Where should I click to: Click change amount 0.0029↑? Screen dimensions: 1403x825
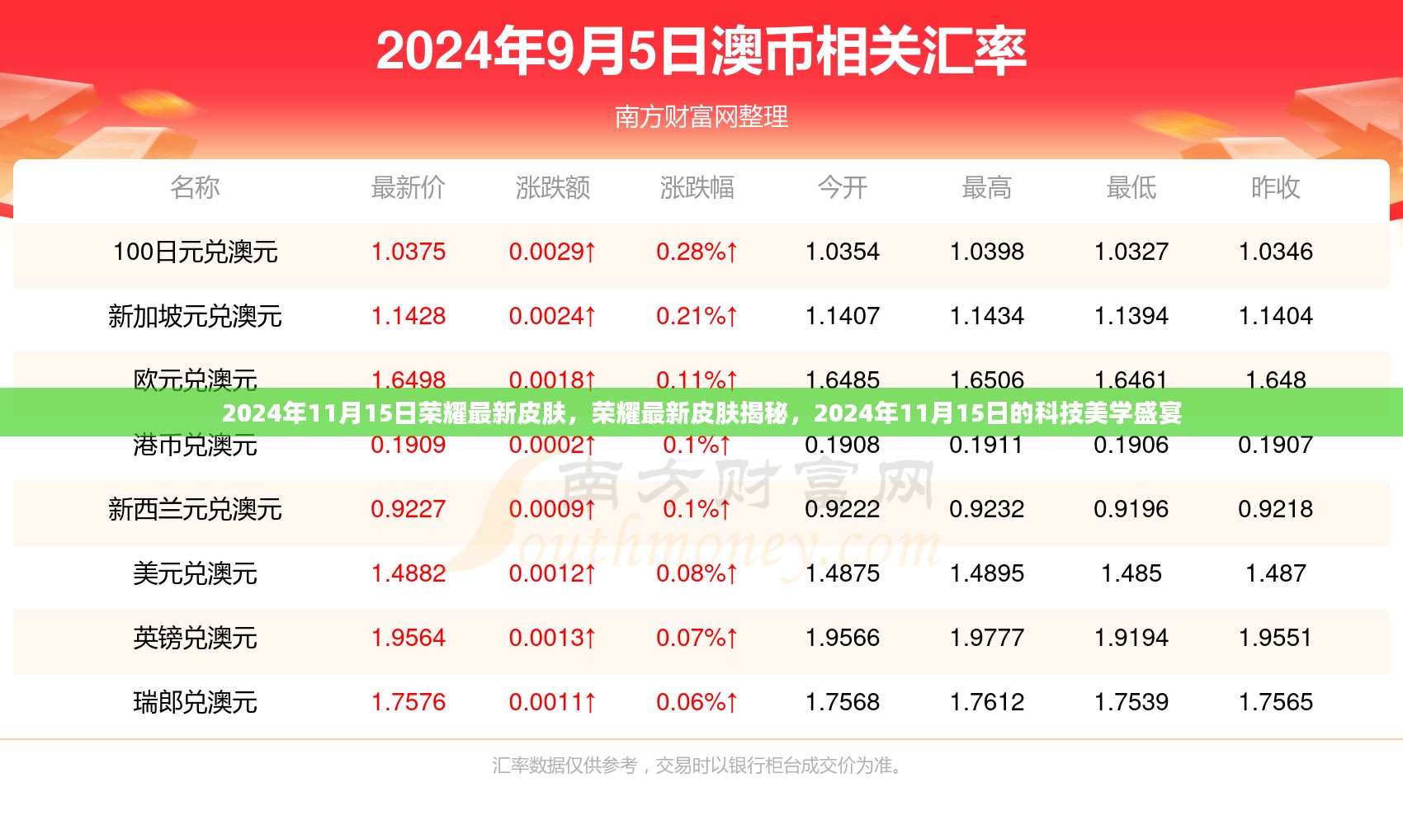click(x=553, y=252)
